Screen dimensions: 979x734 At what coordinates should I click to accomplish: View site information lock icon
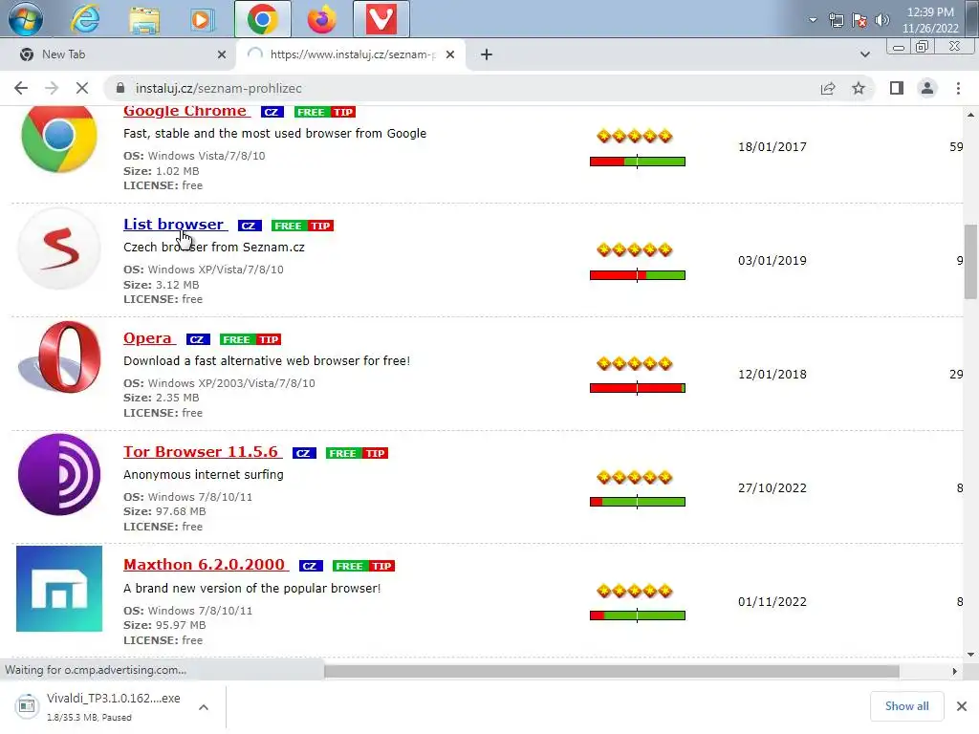120,89
